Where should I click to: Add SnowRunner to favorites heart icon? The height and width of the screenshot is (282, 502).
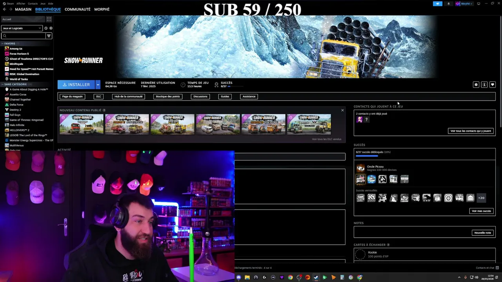tap(493, 85)
